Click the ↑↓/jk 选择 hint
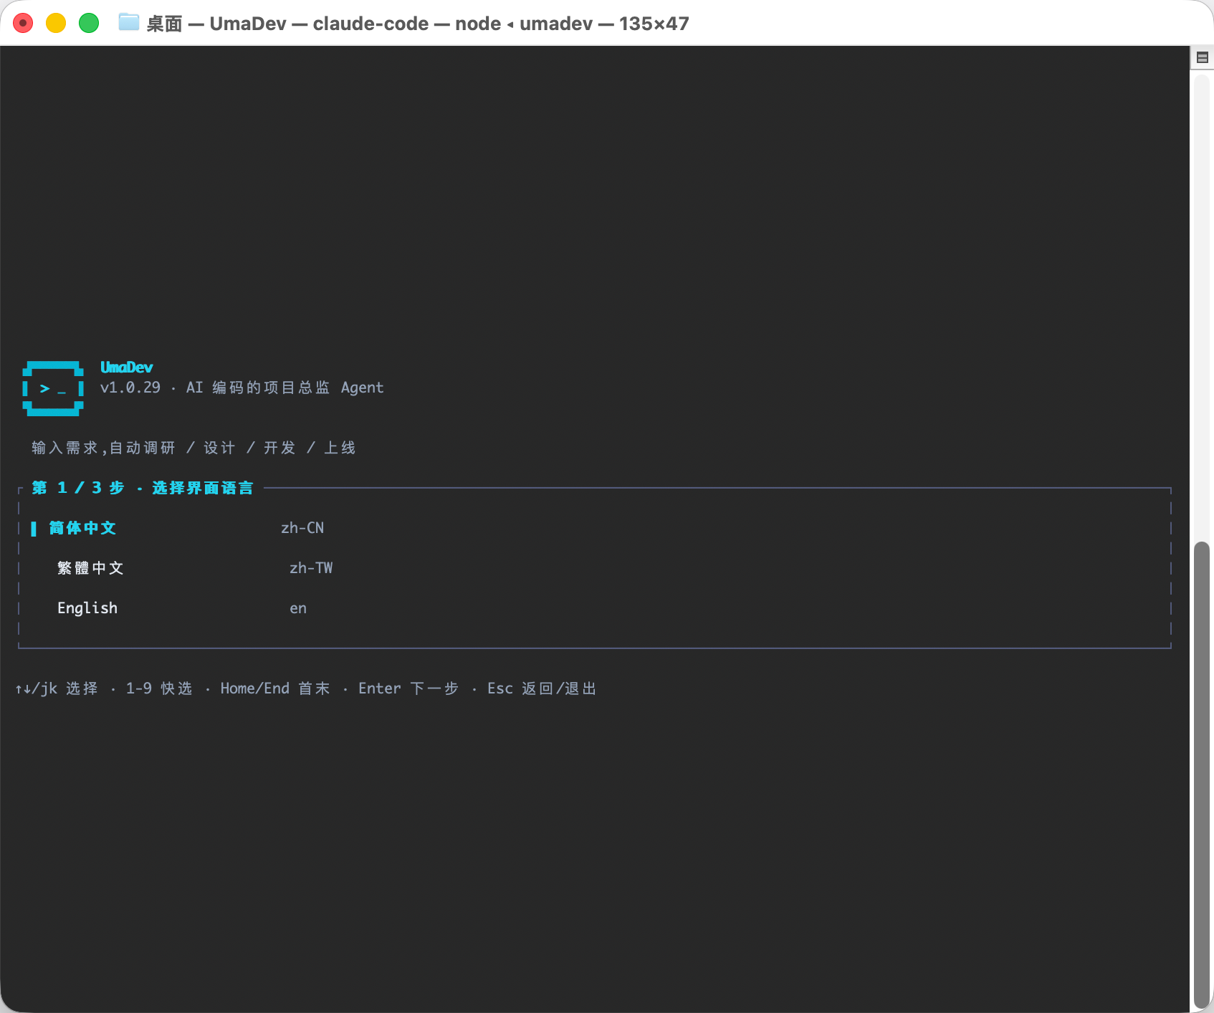Viewport: 1214px width, 1013px height. [x=57, y=688]
